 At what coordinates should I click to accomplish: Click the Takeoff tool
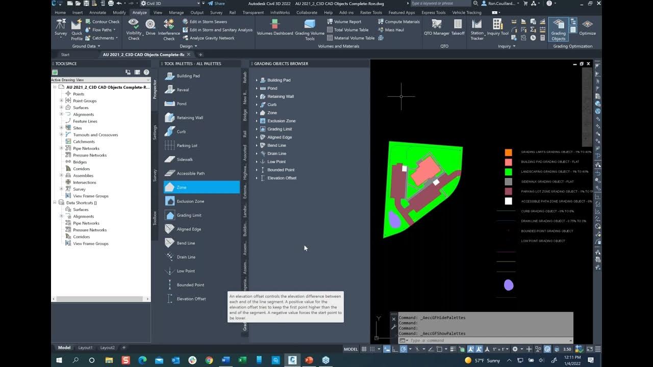point(458,28)
